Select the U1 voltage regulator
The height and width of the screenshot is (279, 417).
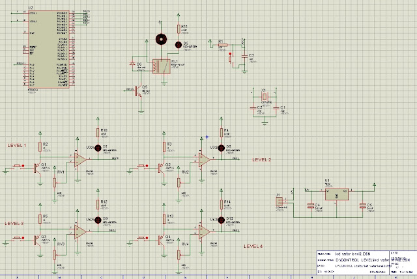click(x=337, y=194)
